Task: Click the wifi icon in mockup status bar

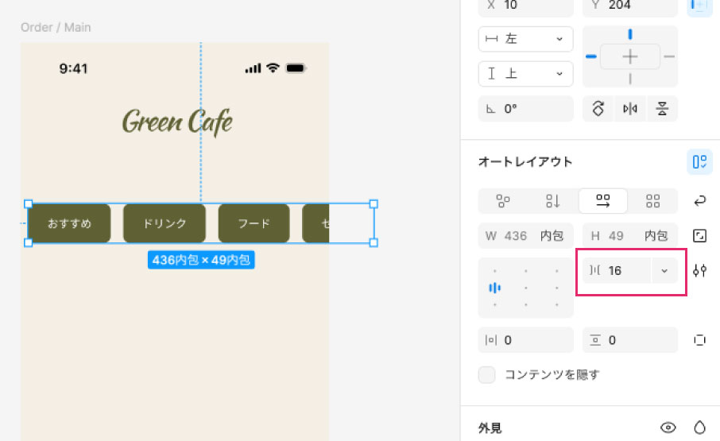Action: [273, 68]
